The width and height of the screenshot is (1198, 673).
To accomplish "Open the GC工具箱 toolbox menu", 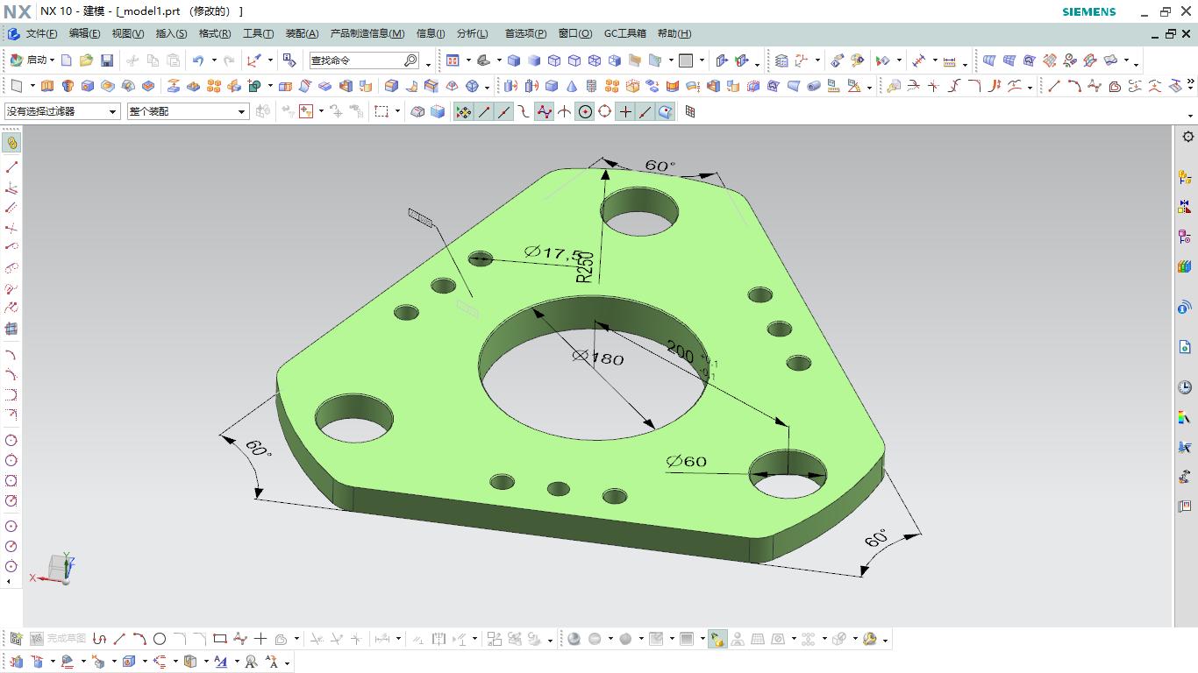I will coord(624,33).
